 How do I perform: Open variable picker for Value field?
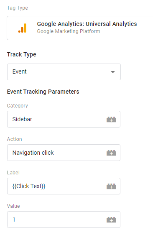point(112,220)
